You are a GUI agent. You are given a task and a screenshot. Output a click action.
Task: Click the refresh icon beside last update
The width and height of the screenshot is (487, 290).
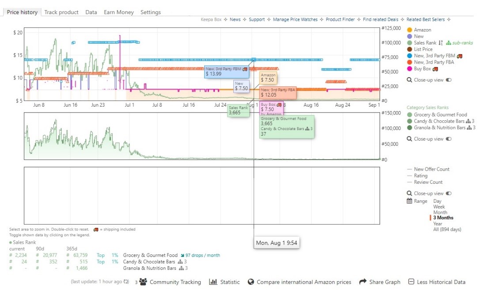click(126, 282)
